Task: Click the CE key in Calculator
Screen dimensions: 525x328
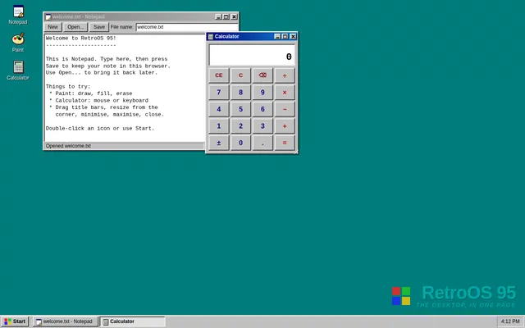Action: coord(219,75)
